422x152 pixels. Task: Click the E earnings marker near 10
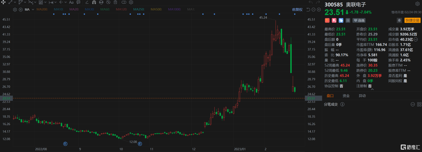(x=140, y=143)
